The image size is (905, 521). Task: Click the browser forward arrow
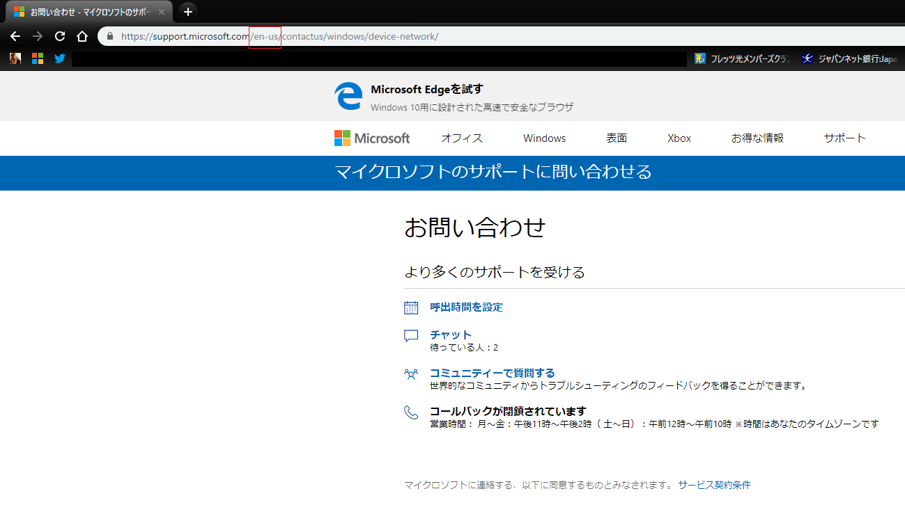coord(38,36)
